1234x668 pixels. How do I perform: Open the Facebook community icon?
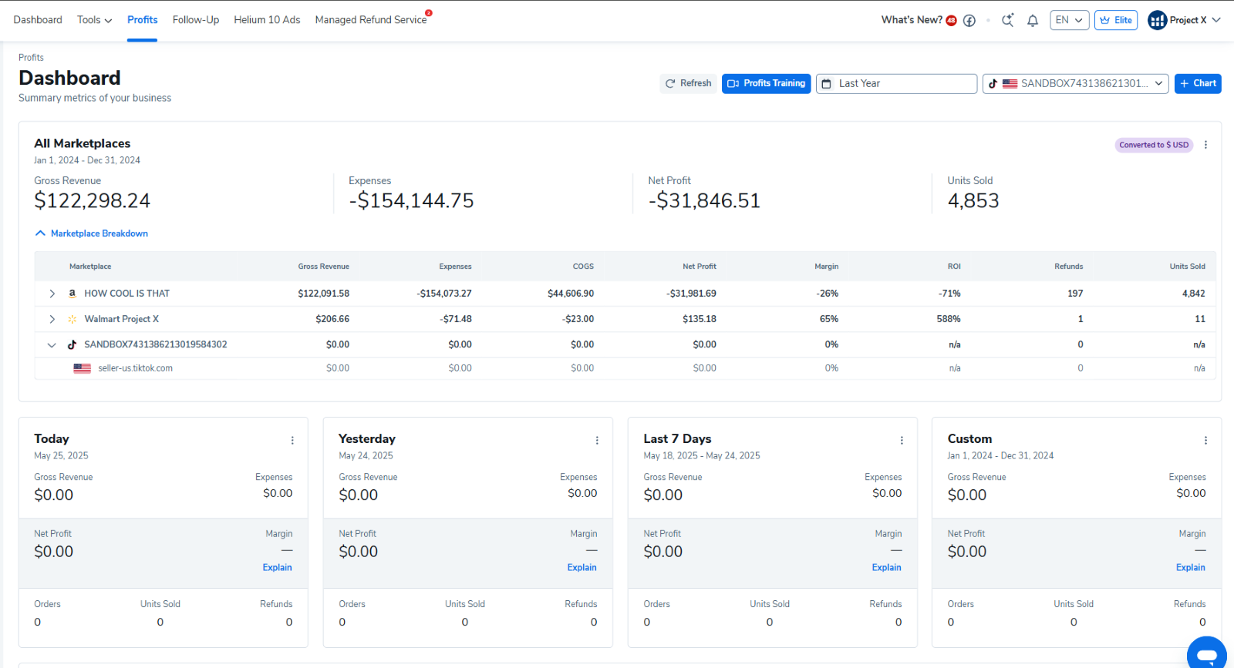point(969,21)
